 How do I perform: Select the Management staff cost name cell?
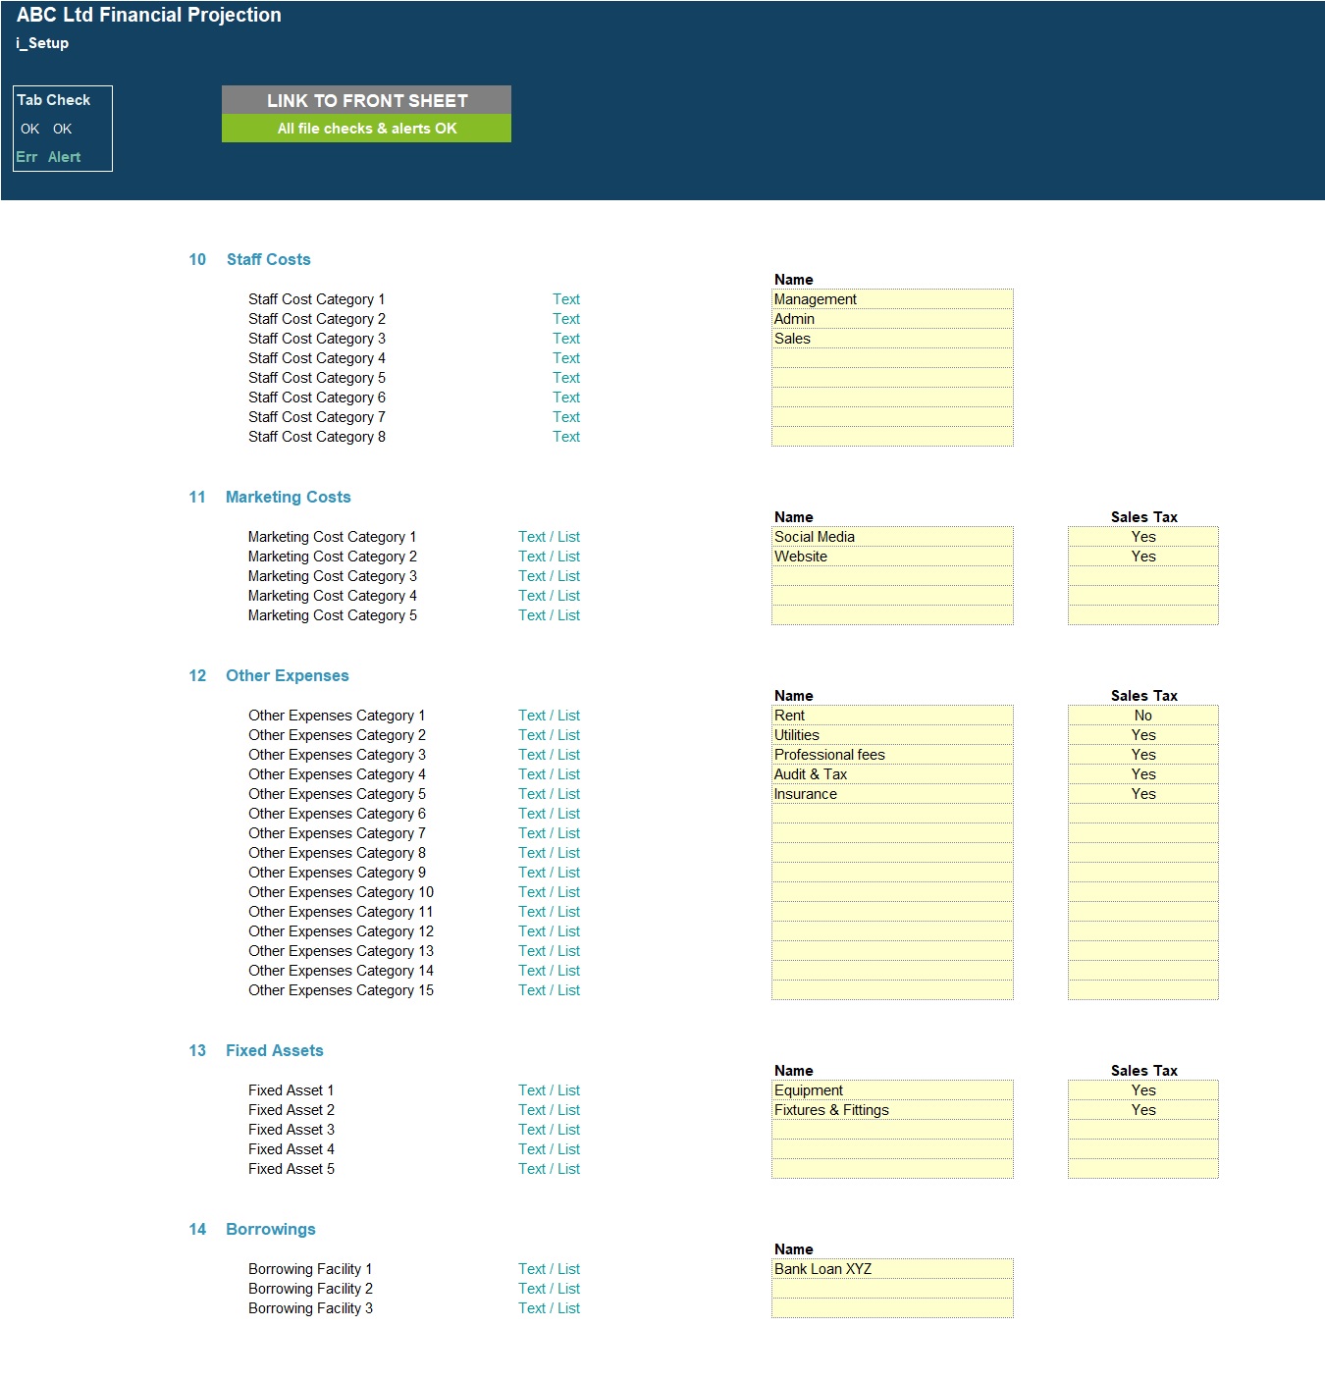pyautogui.click(x=892, y=299)
